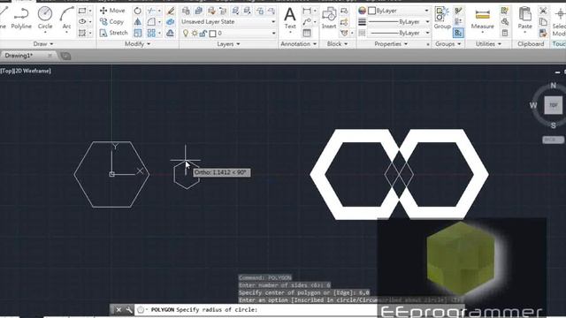
Task: Open the lineweight ByLayer dropdown
Action: pos(399,22)
